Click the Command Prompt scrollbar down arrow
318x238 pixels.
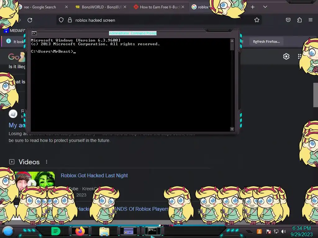tap(232, 129)
